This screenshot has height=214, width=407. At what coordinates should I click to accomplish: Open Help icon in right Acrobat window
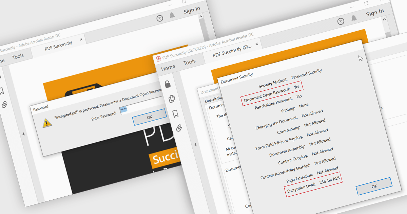(341, 22)
